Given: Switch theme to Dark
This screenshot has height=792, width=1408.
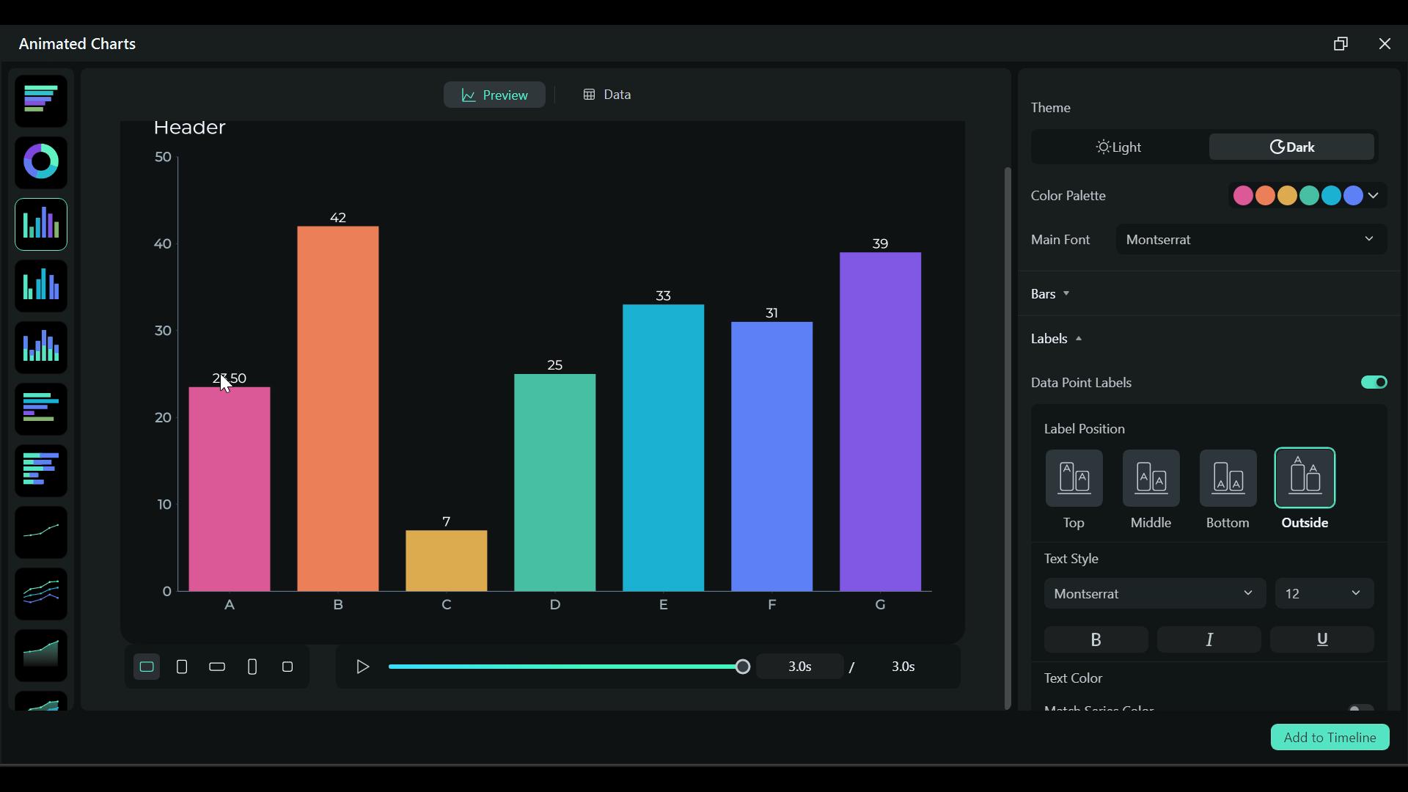Looking at the screenshot, I should [1292, 147].
